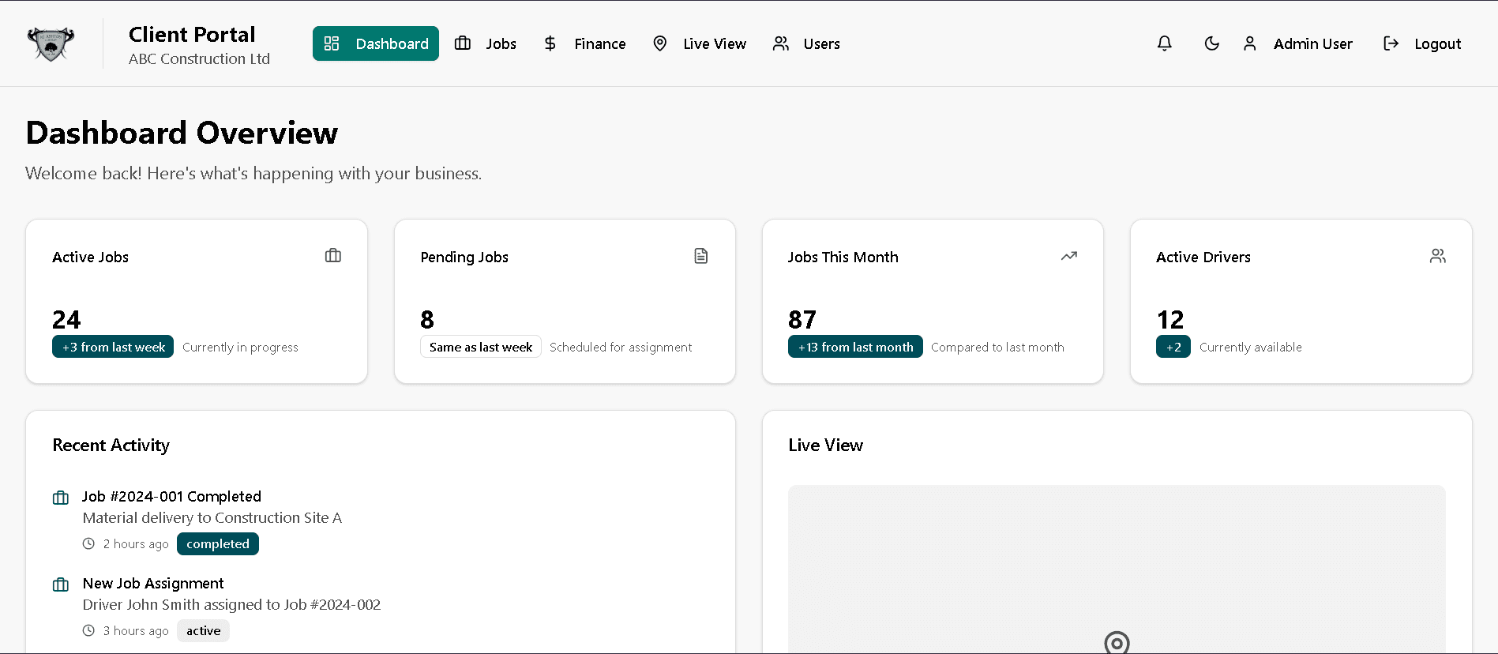This screenshot has width=1498, height=654.
Task: Click Currently in progress text
Action: [240, 348]
